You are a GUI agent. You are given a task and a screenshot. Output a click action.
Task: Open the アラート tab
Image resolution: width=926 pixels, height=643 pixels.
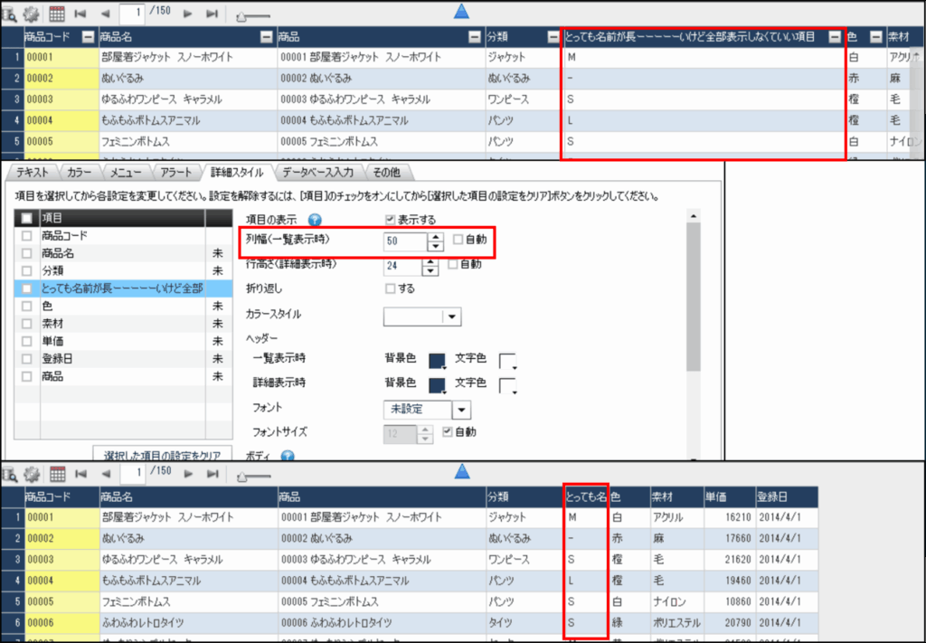(175, 171)
